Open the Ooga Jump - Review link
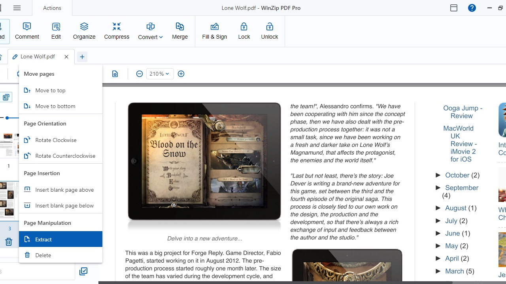The width and height of the screenshot is (506, 284). (463, 112)
